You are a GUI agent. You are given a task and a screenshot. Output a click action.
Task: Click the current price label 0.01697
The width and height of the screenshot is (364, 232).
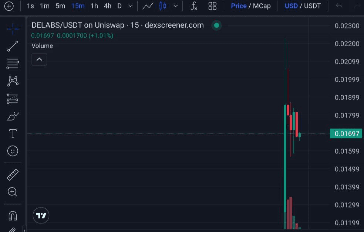pyautogui.click(x=346, y=134)
